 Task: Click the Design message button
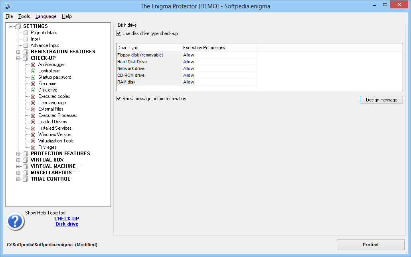click(381, 99)
